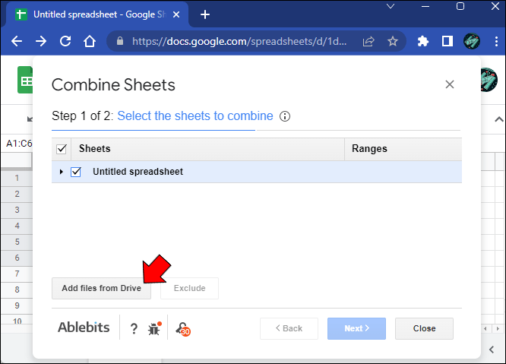Click the Close button in dialog footer
The width and height of the screenshot is (506, 364).
(424, 328)
